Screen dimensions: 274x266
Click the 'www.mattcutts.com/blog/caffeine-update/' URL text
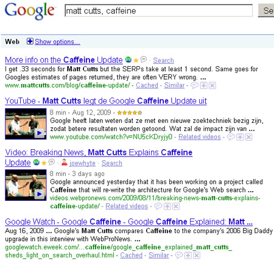(68, 85)
